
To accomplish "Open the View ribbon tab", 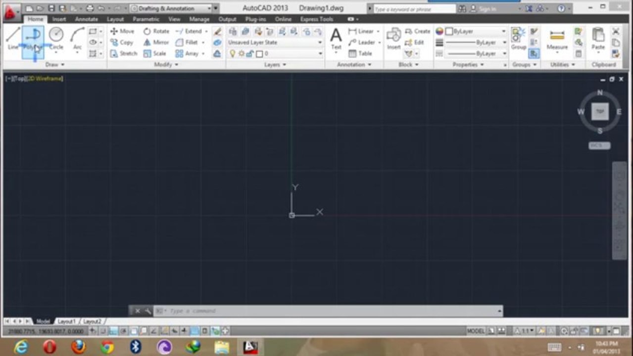I will 174,19.
